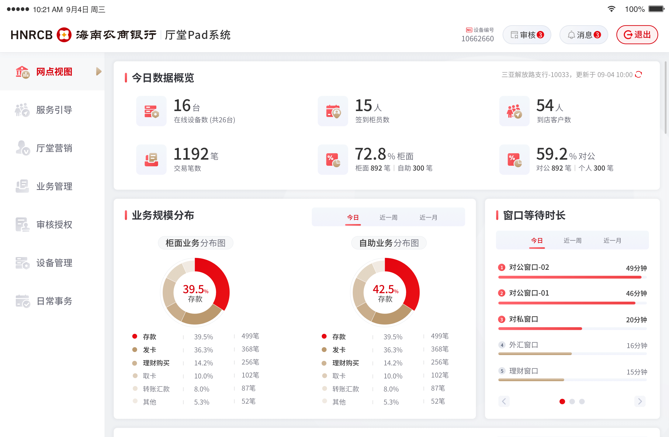
Task: Open the 业务管理 sidebar icon
Action: click(x=54, y=187)
